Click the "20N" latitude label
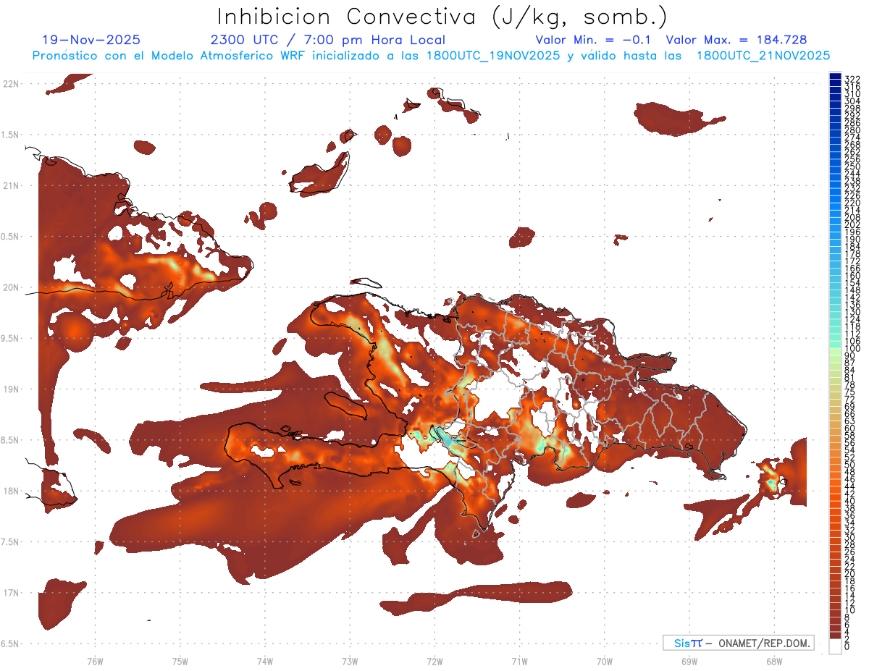Image resolution: width=869 pixels, height=671 pixels. click(x=10, y=287)
